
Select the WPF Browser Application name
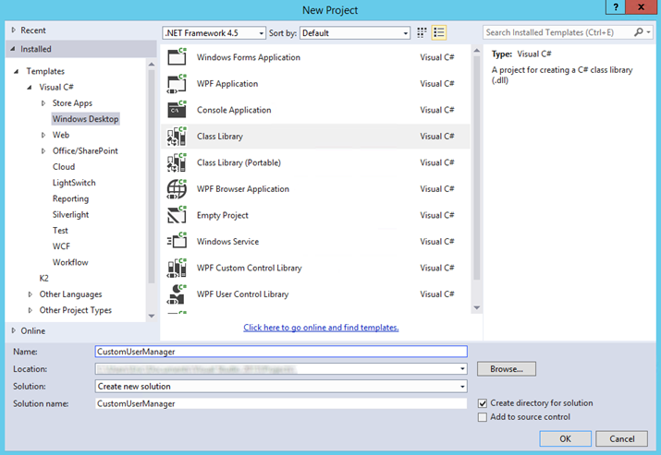(243, 189)
